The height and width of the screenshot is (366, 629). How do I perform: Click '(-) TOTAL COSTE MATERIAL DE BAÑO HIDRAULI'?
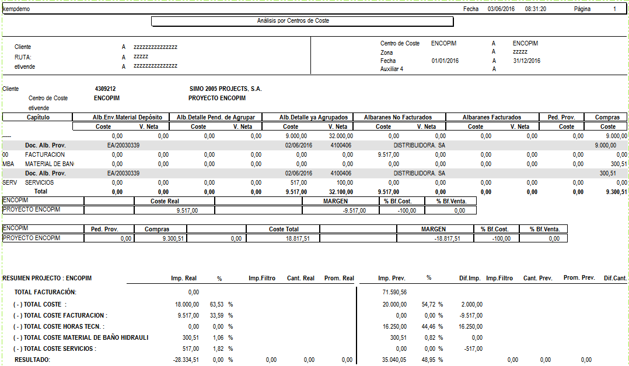point(81,337)
